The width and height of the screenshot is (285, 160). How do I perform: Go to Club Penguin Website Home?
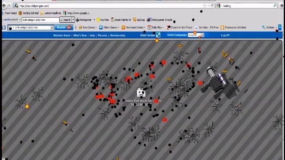[61, 36]
